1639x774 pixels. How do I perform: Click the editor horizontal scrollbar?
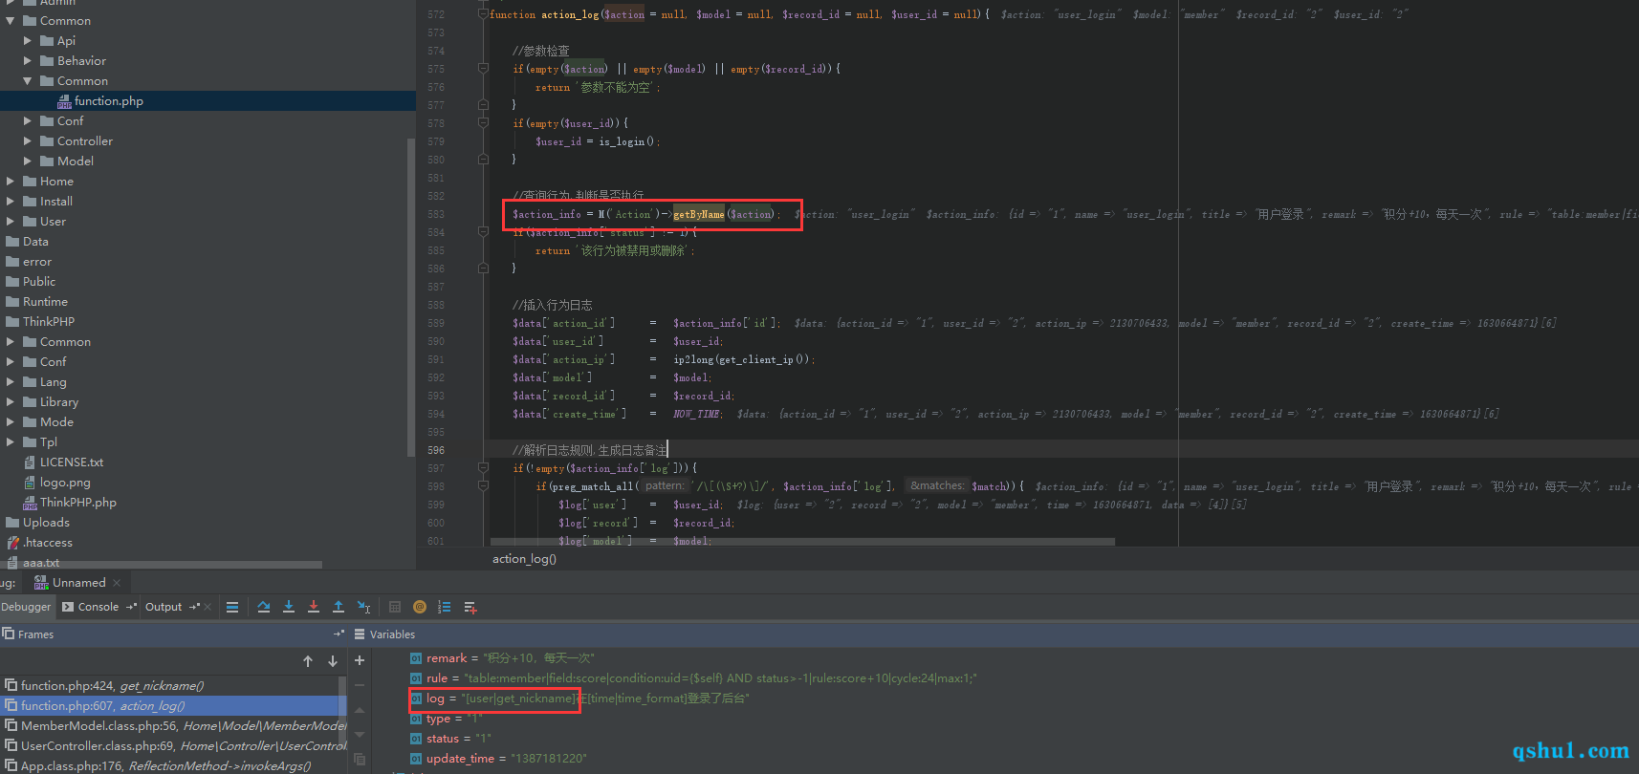coord(802,542)
